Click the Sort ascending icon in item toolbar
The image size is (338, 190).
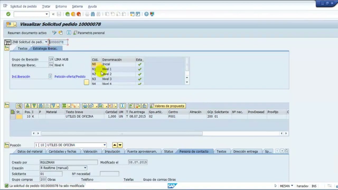pos(27,106)
